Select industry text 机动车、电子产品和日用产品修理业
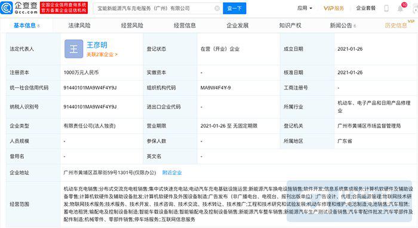The image size is (418, 228). 374,107
